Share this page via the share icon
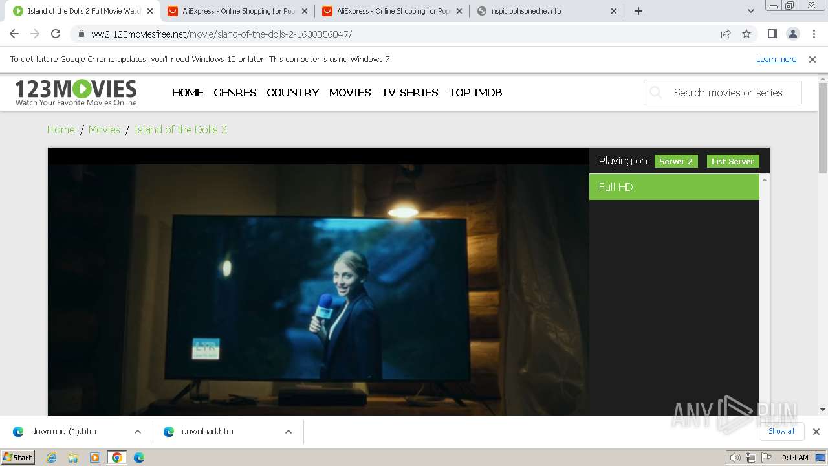 pyautogui.click(x=726, y=34)
